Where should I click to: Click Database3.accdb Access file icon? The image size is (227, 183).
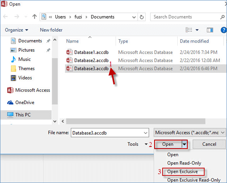point(70,68)
